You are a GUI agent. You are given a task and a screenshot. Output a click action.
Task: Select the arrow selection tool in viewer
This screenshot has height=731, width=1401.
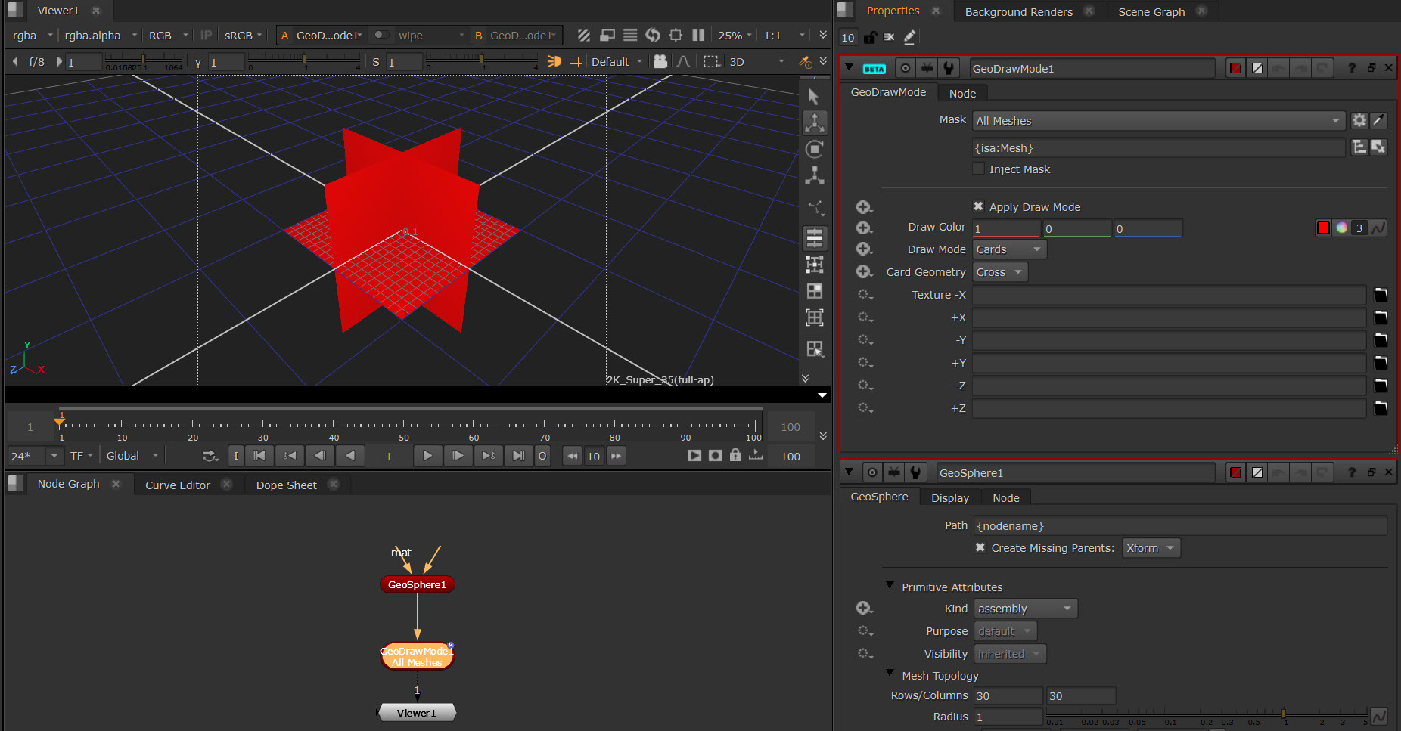pos(814,97)
